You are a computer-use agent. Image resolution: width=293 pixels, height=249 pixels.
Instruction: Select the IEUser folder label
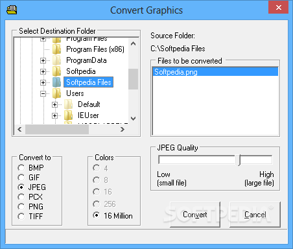coord(88,115)
